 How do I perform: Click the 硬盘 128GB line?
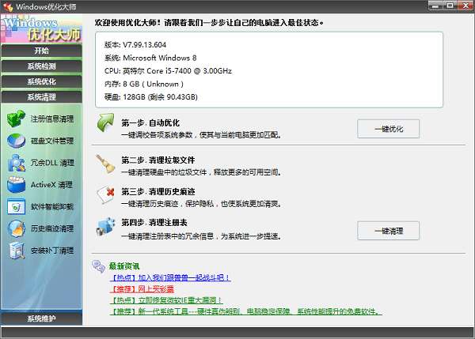[151, 96]
